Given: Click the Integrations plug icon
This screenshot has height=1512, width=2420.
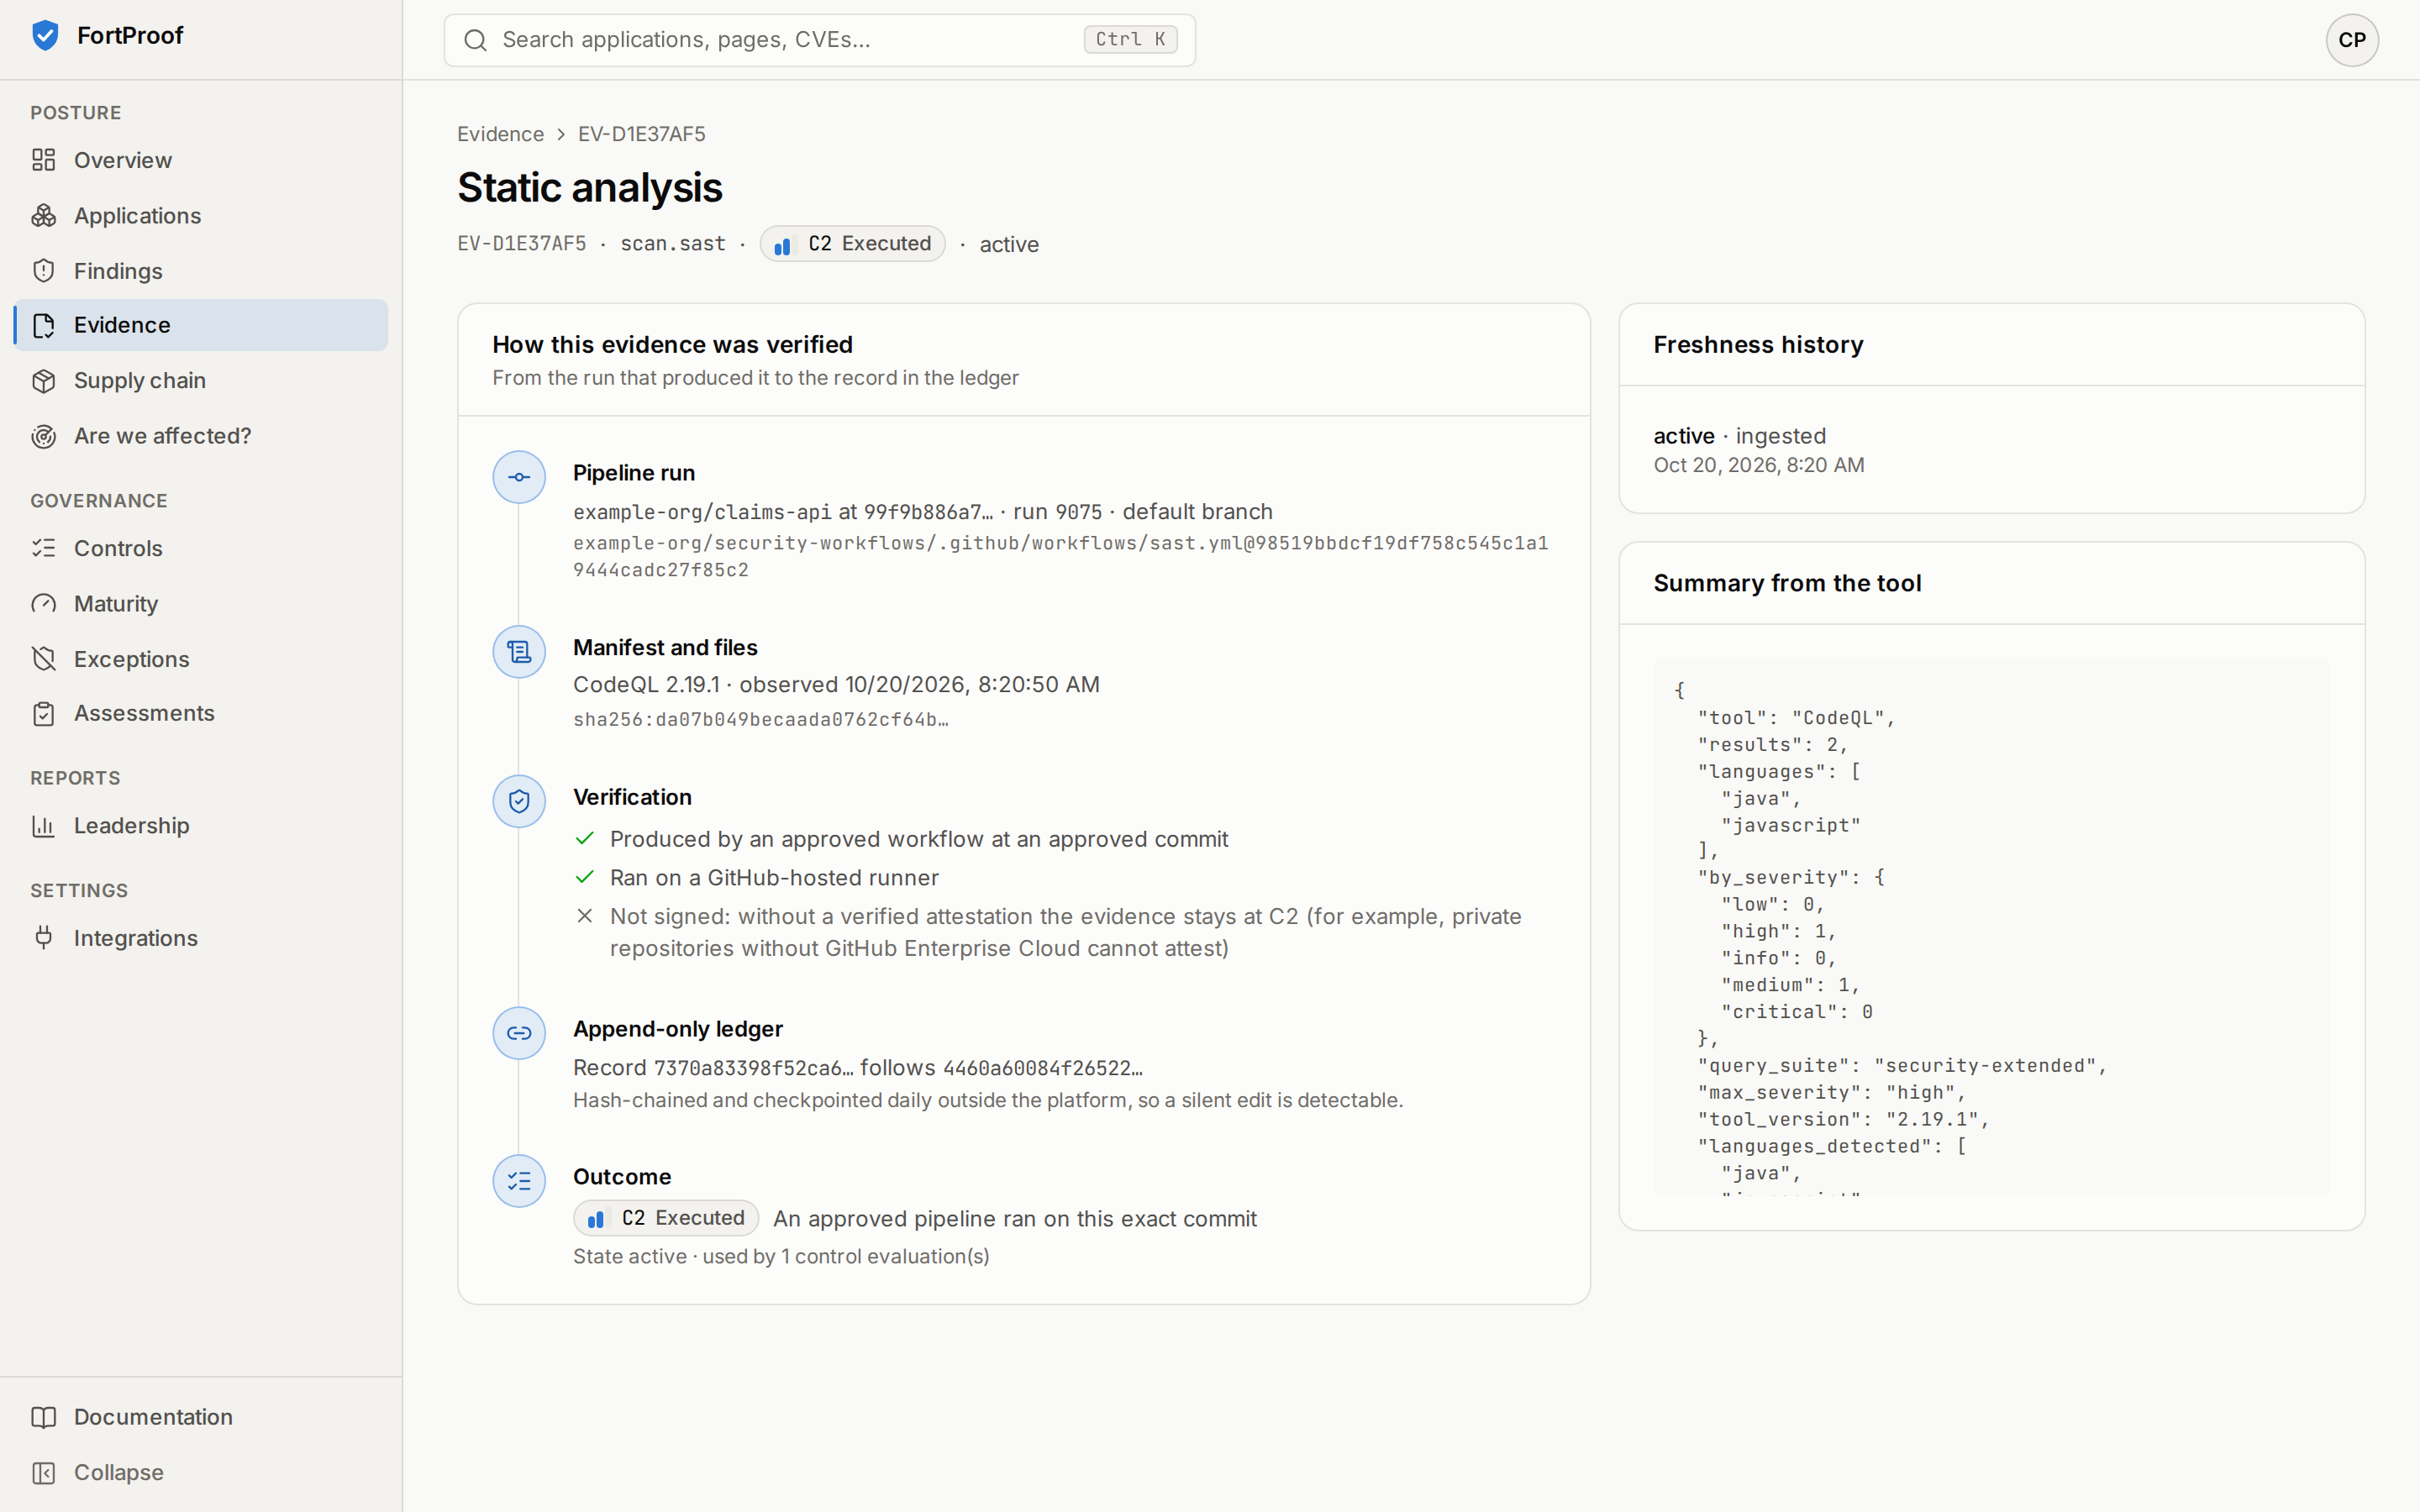Looking at the screenshot, I should (44, 938).
